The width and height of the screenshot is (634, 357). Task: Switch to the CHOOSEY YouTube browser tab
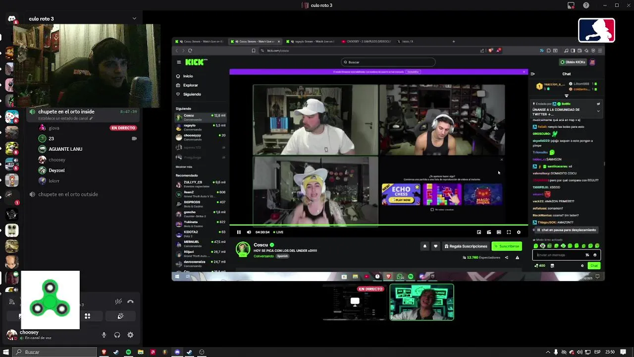pos(367,42)
